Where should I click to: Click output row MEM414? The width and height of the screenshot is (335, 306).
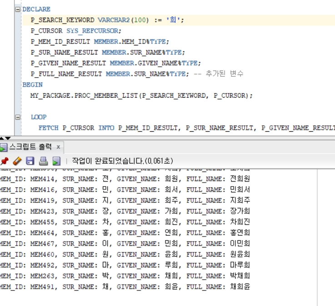coord(125,178)
